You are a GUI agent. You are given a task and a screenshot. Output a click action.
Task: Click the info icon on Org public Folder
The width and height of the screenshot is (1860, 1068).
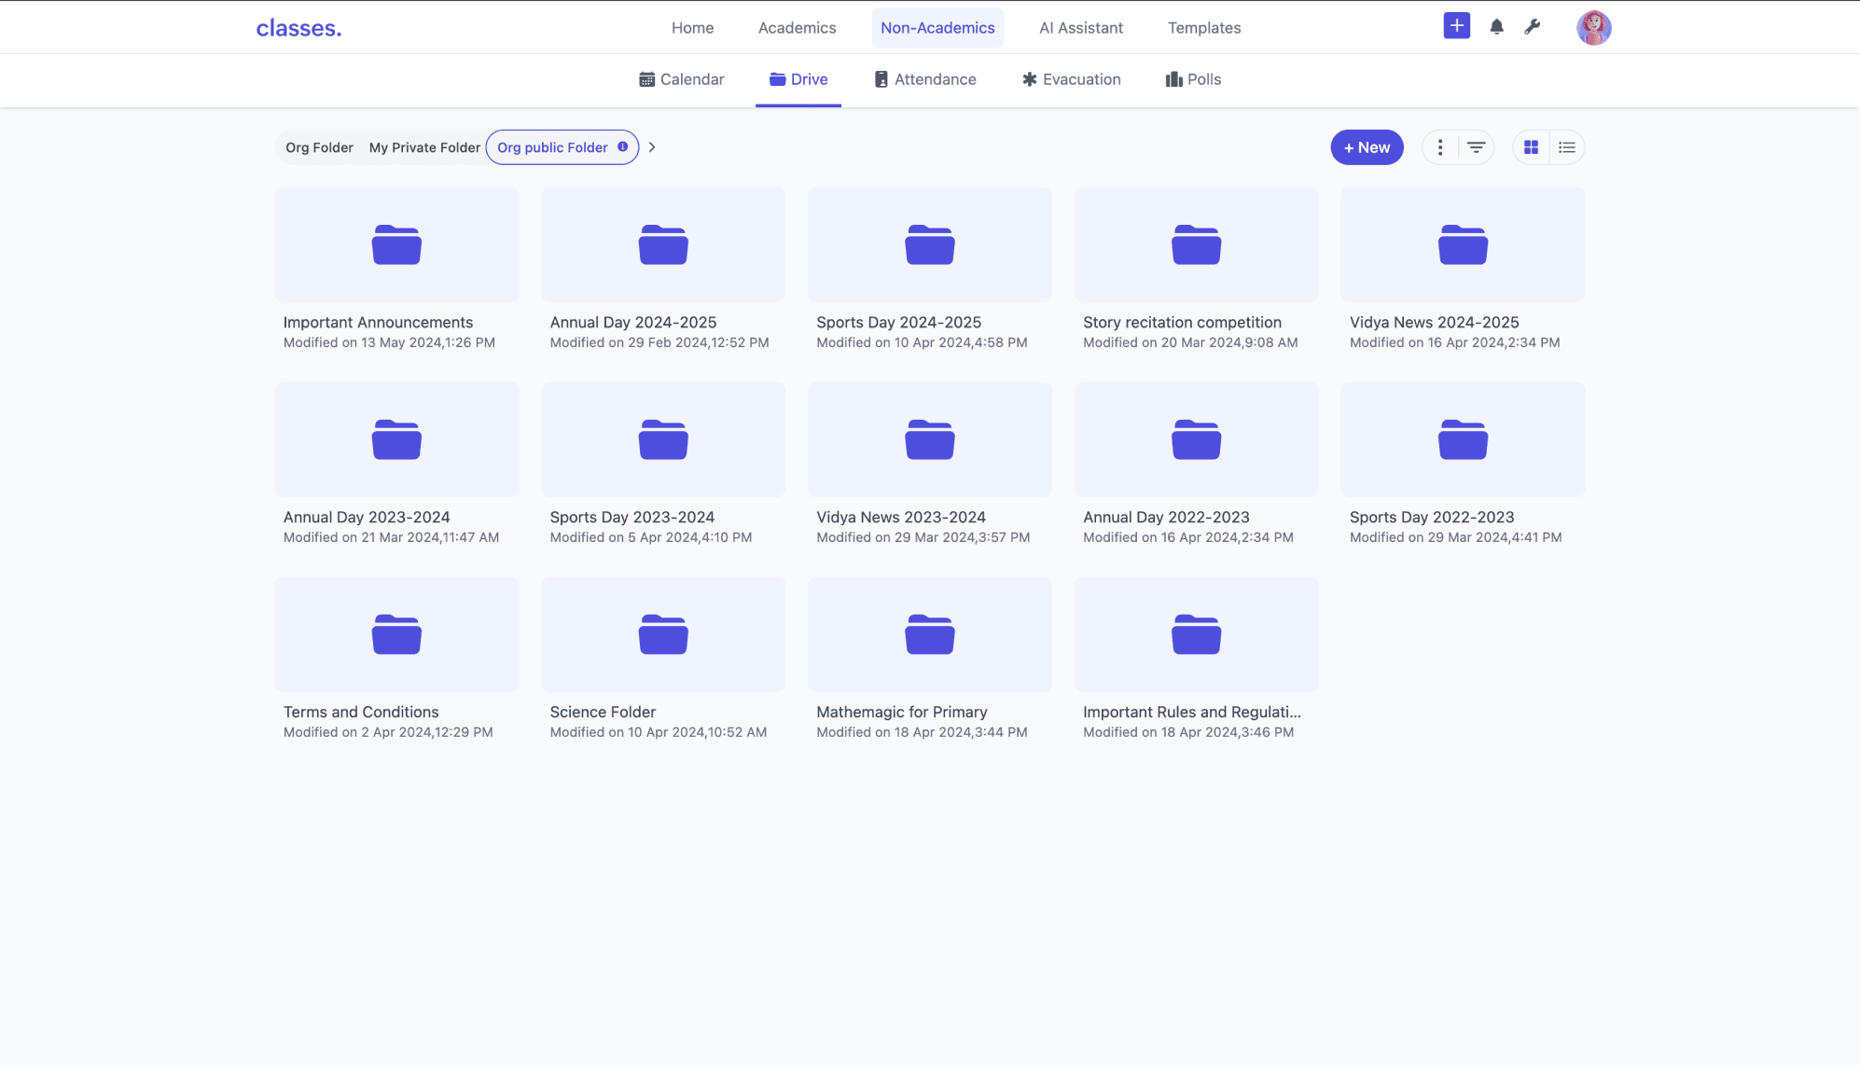[x=622, y=146]
